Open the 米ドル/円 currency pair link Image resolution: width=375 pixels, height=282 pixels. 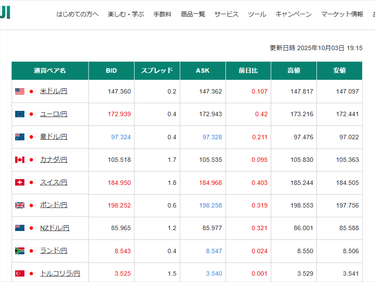(54, 91)
